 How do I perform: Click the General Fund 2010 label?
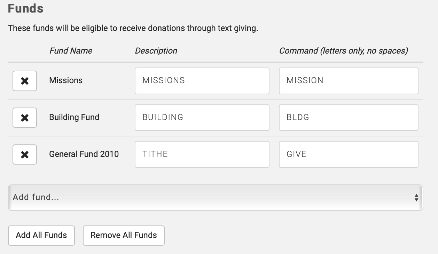pyautogui.click(x=84, y=154)
